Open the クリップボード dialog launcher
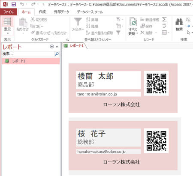The height and width of the screenshot is (176, 193). pyautogui.click(x=67, y=40)
